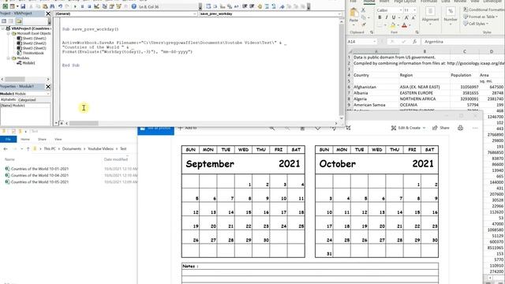Click the code window horizontal scrollbar thumb
The height and width of the screenshot is (284, 505).
tap(84, 123)
